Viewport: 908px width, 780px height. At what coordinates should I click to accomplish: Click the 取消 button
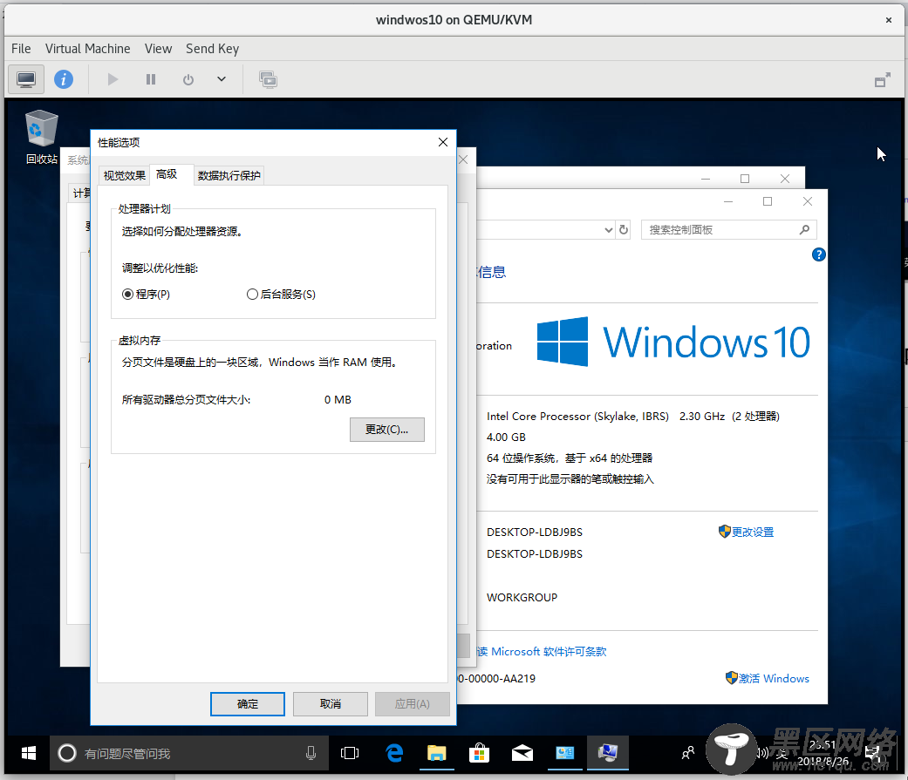(330, 703)
